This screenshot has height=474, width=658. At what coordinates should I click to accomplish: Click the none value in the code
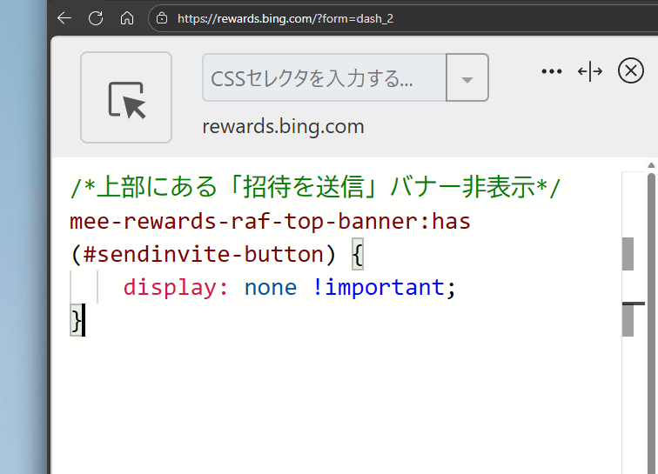(x=270, y=288)
